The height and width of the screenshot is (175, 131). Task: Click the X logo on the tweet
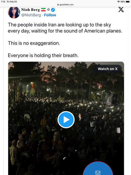(x=121, y=10)
